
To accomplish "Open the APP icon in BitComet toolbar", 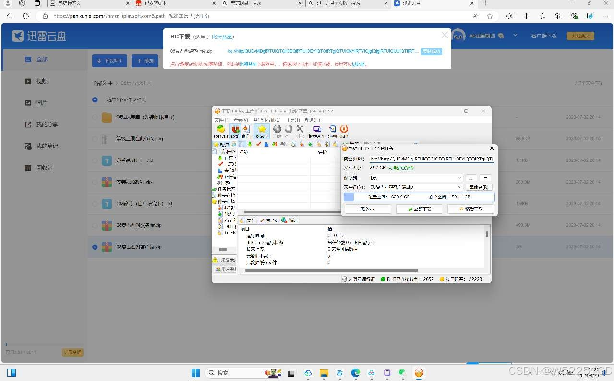I will click(317, 132).
